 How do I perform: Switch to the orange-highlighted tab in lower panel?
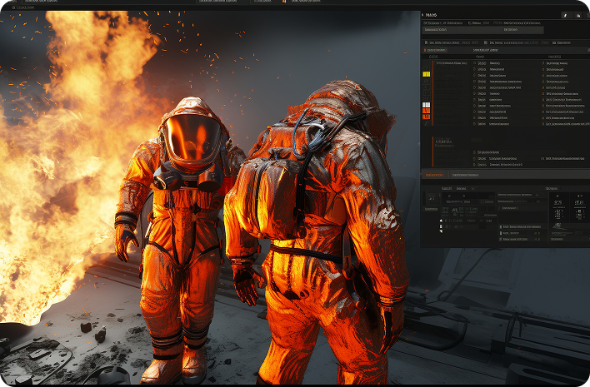click(x=434, y=175)
